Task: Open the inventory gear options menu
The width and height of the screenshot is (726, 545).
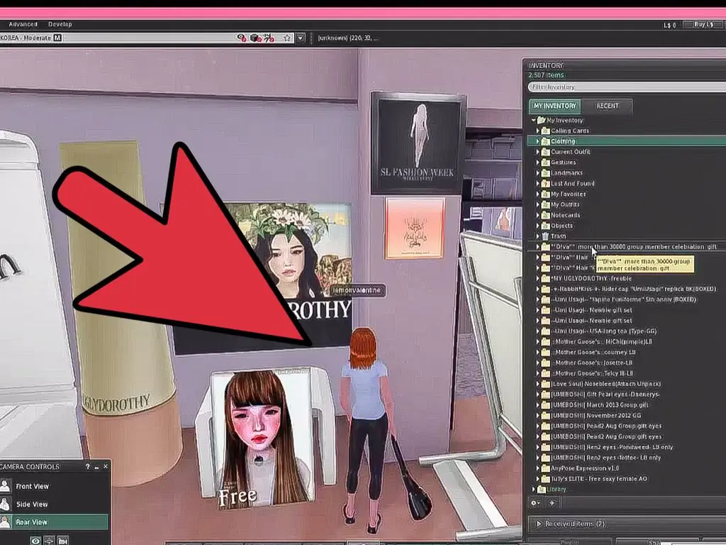Action: point(536,503)
